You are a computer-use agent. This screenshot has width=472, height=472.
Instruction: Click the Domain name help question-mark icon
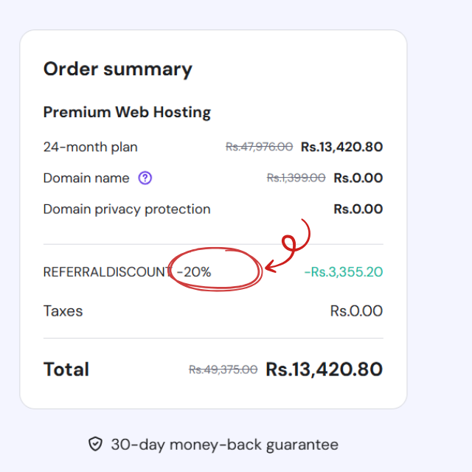pyautogui.click(x=145, y=178)
